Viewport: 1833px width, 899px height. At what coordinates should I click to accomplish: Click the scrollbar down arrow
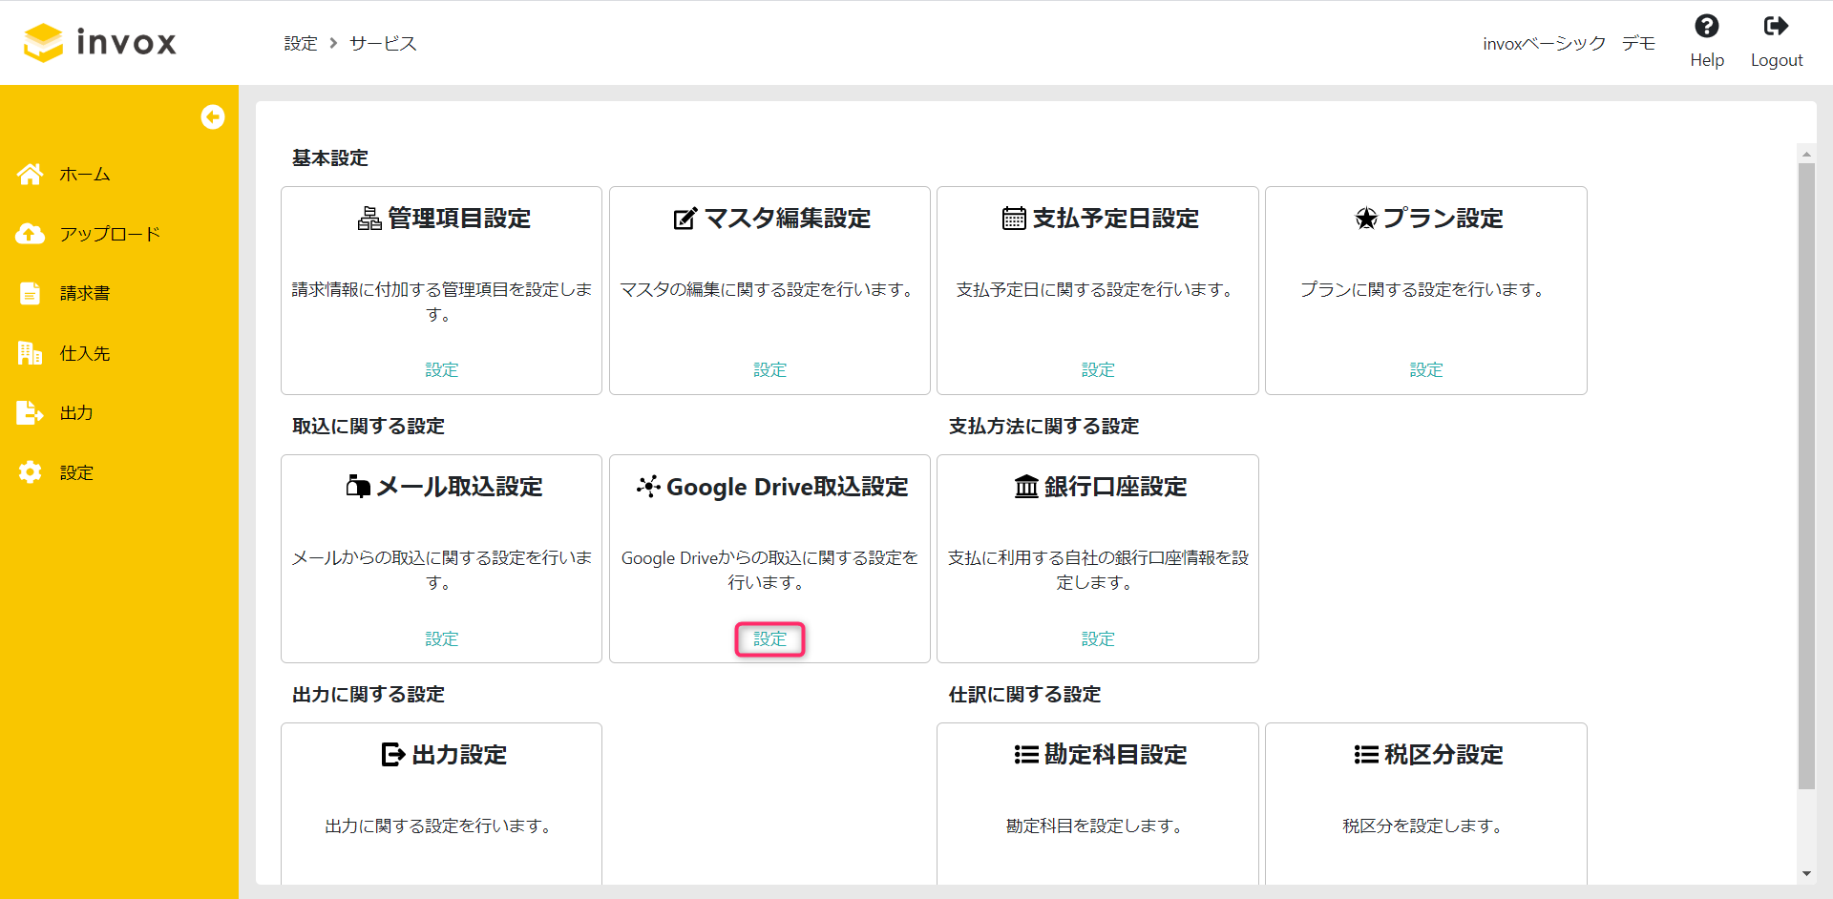coord(1806,873)
